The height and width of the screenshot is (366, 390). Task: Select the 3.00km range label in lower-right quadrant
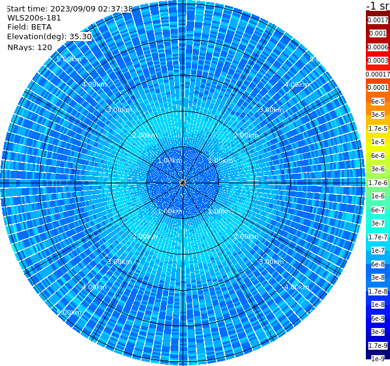[271, 262]
